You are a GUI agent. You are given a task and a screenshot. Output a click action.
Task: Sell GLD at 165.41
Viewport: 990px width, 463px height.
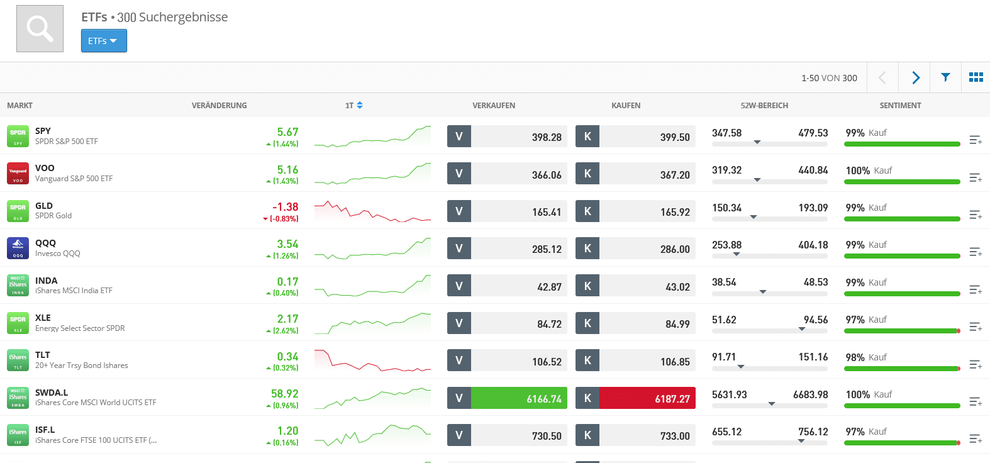(507, 211)
